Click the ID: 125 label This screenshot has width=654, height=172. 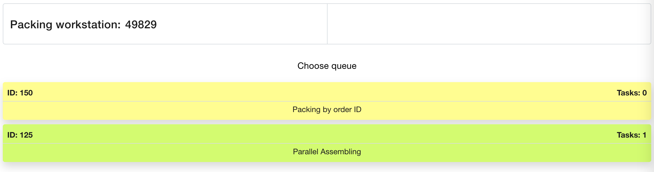coord(20,135)
